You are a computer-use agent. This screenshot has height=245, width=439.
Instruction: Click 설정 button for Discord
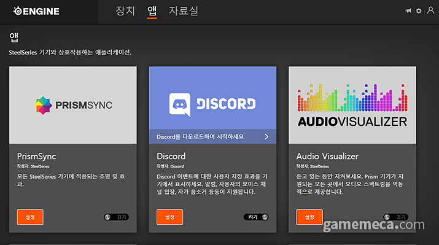[x=170, y=217]
